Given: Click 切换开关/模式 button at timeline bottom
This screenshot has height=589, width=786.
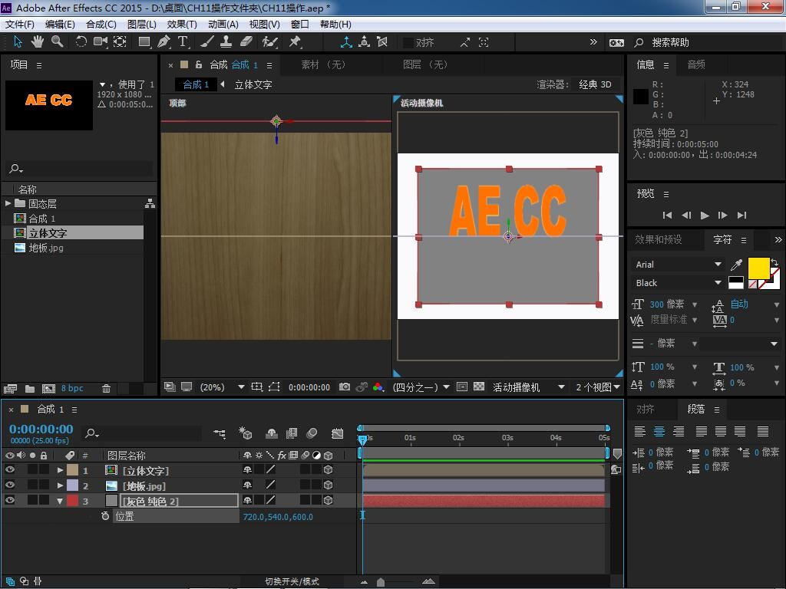Looking at the screenshot, I should (x=292, y=581).
